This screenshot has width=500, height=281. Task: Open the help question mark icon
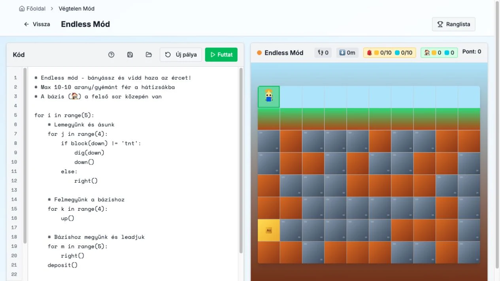tap(111, 55)
